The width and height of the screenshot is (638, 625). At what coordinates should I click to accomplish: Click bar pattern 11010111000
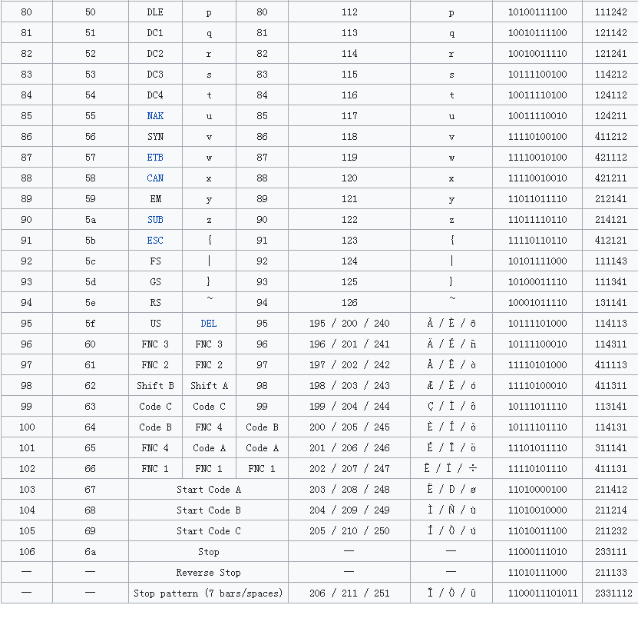click(x=537, y=573)
